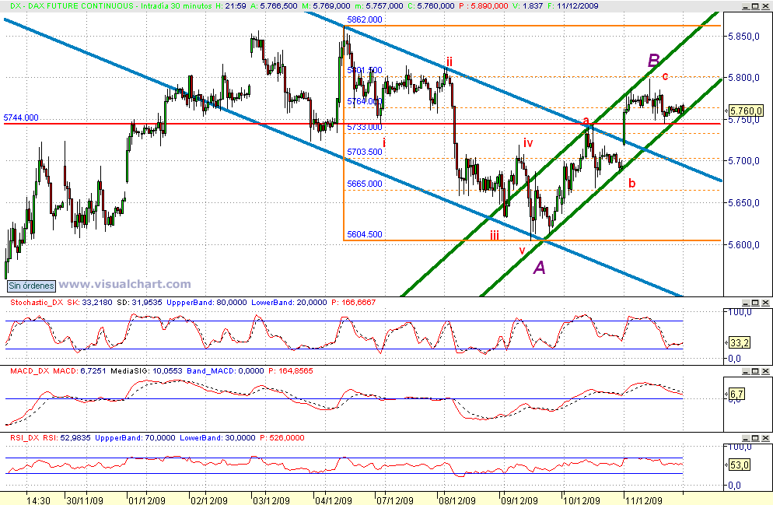The width and height of the screenshot is (773, 505).
Task: Click the 'Stochastic_DX' indicator label
Action: pos(37,303)
